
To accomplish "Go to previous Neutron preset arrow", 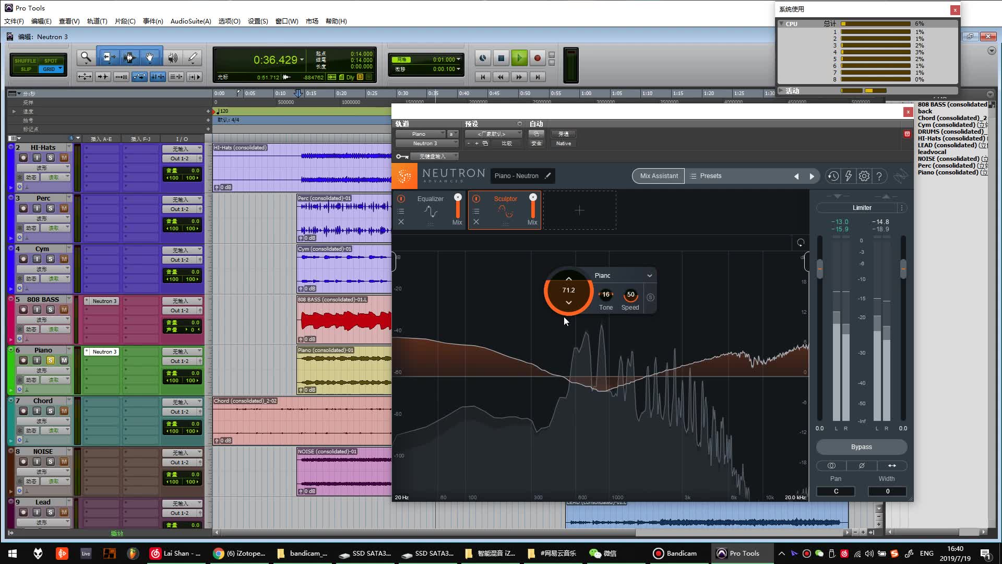I will point(796,177).
